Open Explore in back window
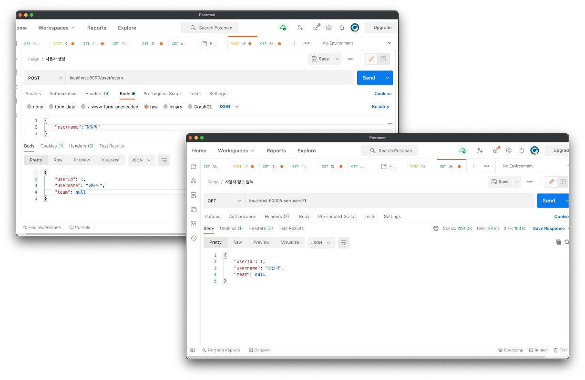 point(127,28)
